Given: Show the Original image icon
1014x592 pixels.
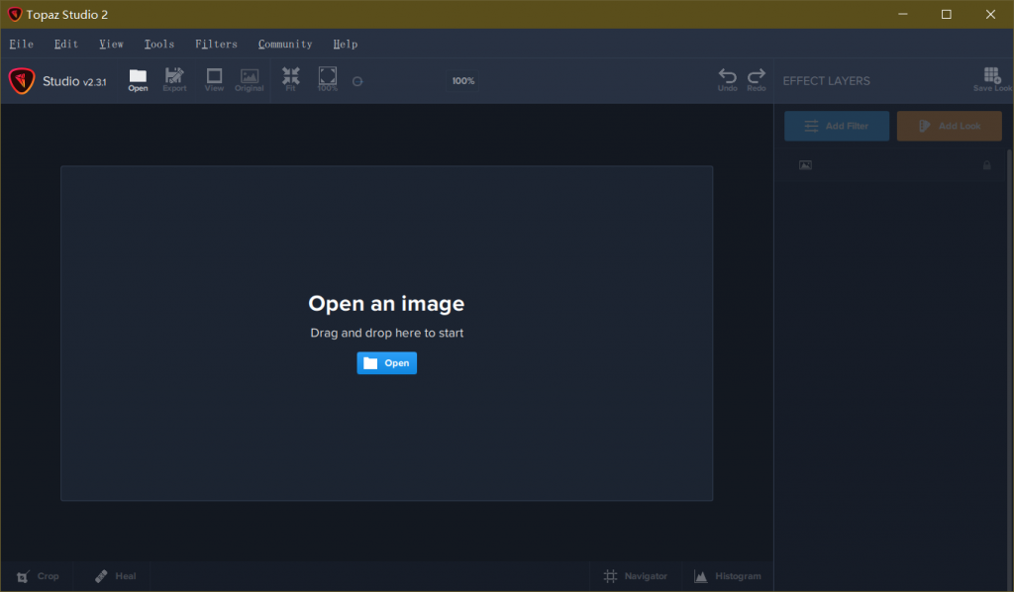Looking at the screenshot, I should click(250, 76).
